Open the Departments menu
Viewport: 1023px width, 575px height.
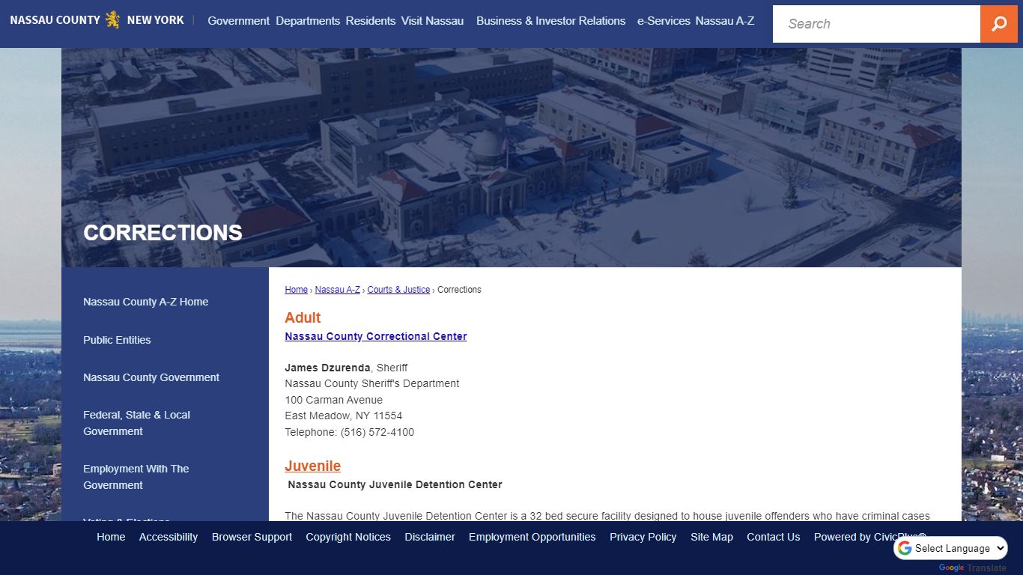click(308, 21)
